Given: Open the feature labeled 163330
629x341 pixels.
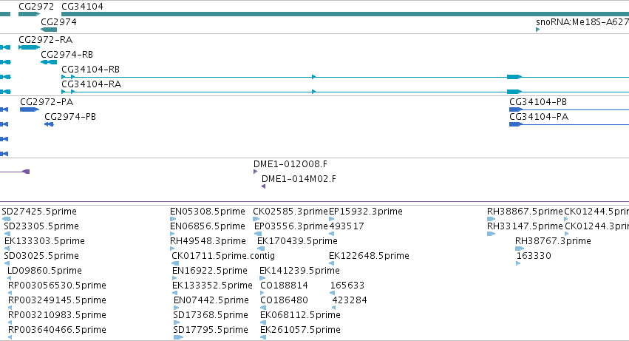Looking at the screenshot, I should pyautogui.click(x=534, y=256).
